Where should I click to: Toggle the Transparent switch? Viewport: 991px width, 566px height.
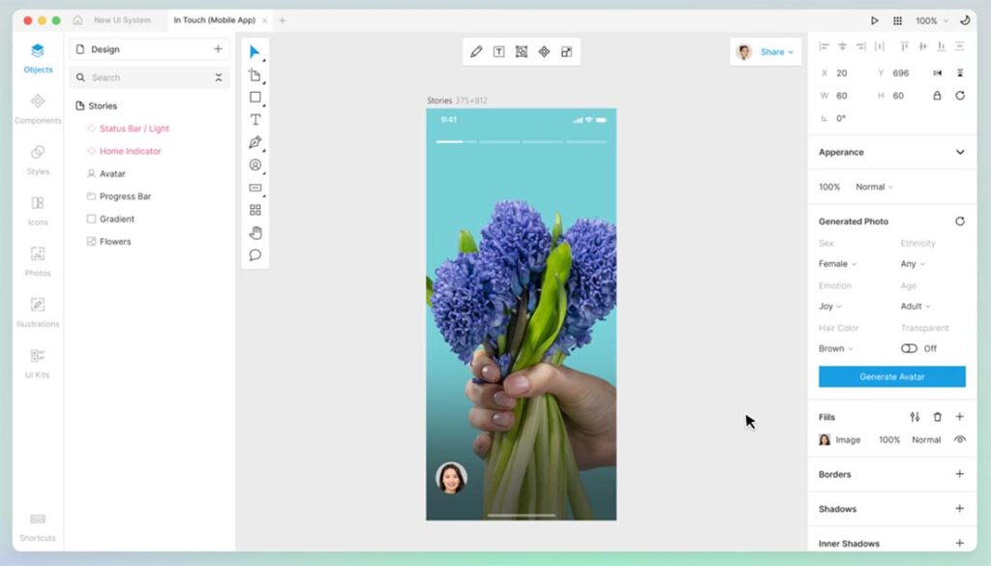coord(909,348)
